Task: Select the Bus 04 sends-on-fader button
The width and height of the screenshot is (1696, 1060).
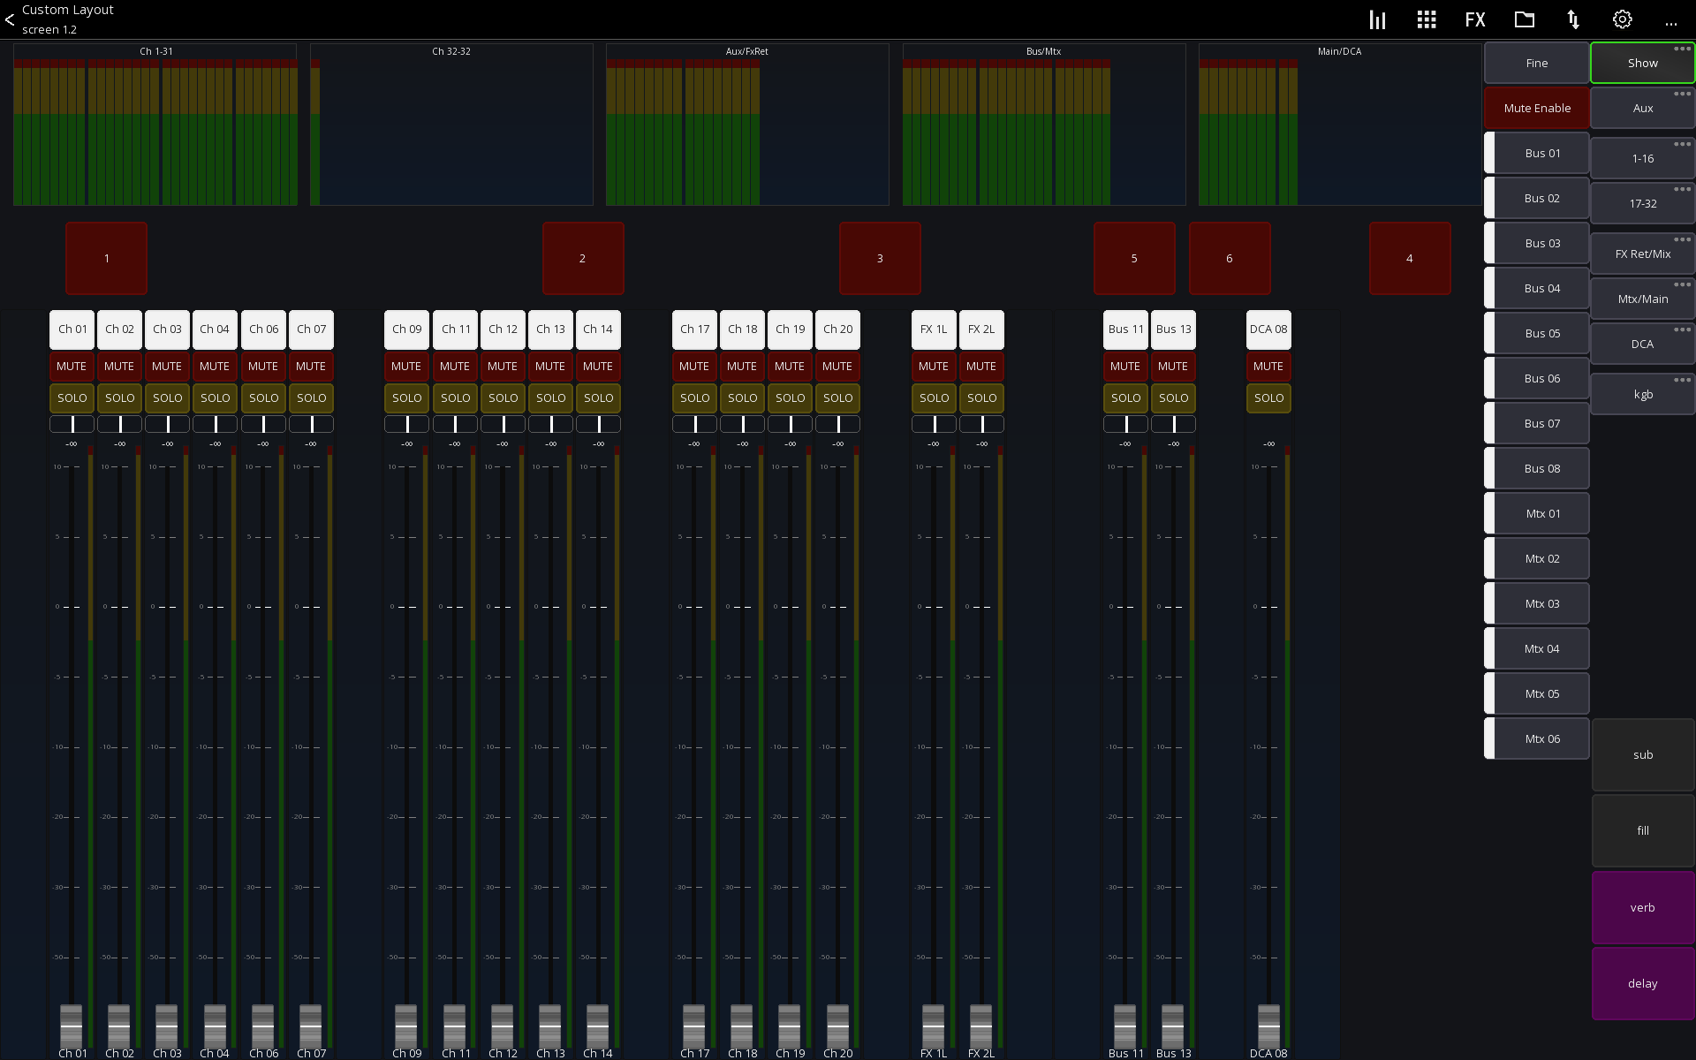Action: [x=1541, y=288]
